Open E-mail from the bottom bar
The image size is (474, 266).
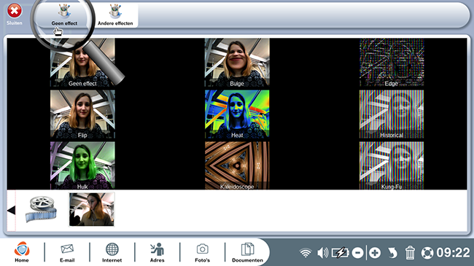tap(67, 253)
